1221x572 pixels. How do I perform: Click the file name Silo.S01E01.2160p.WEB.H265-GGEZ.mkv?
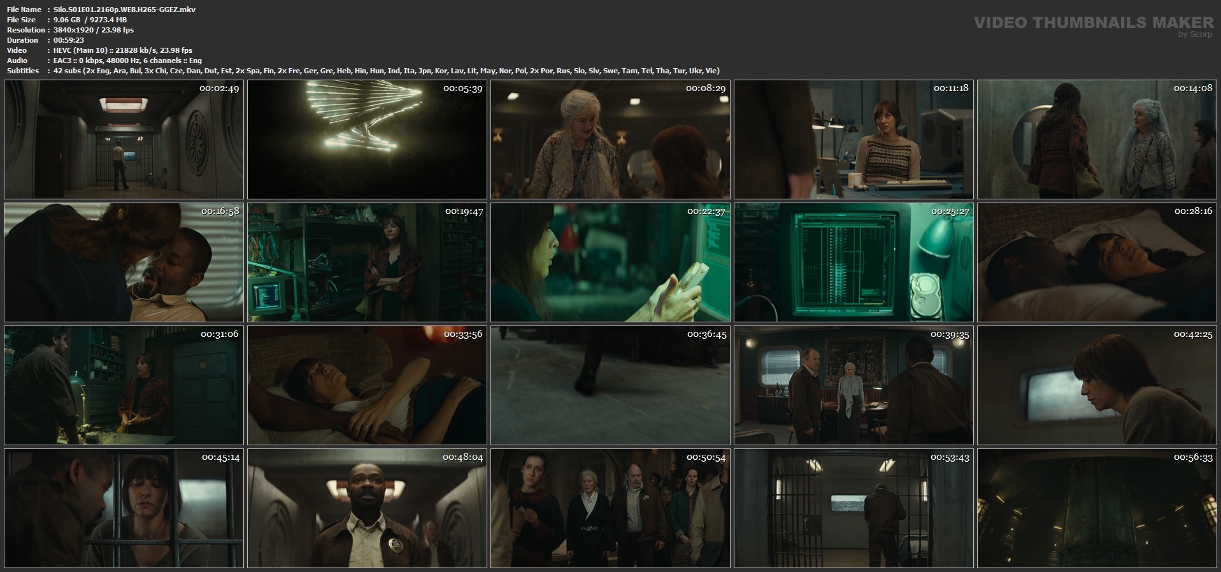pos(125,10)
